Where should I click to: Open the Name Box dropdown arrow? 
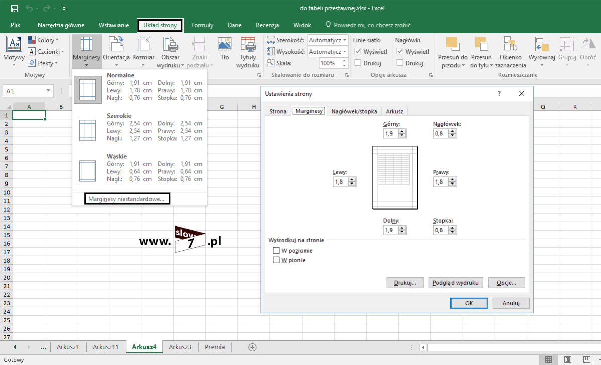pyautogui.click(x=48, y=91)
